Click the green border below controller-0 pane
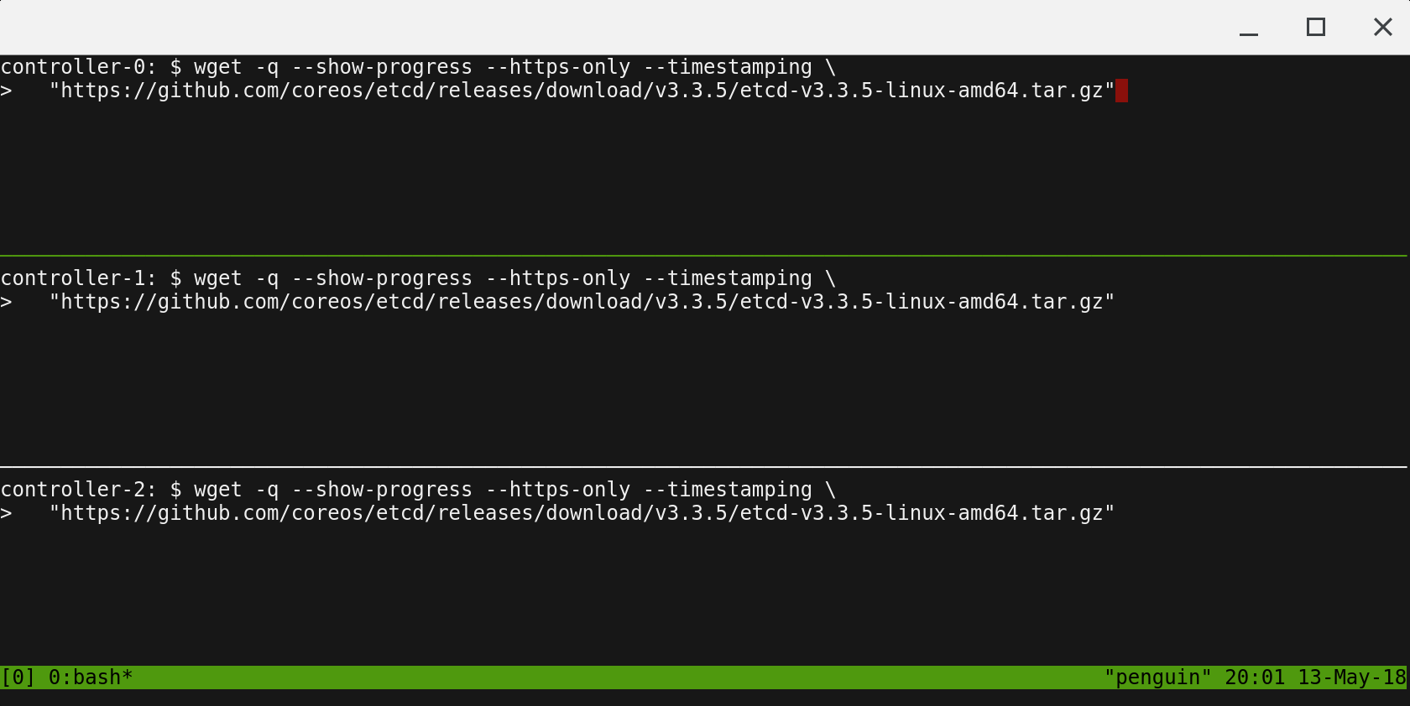This screenshot has width=1410, height=706. [703, 255]
